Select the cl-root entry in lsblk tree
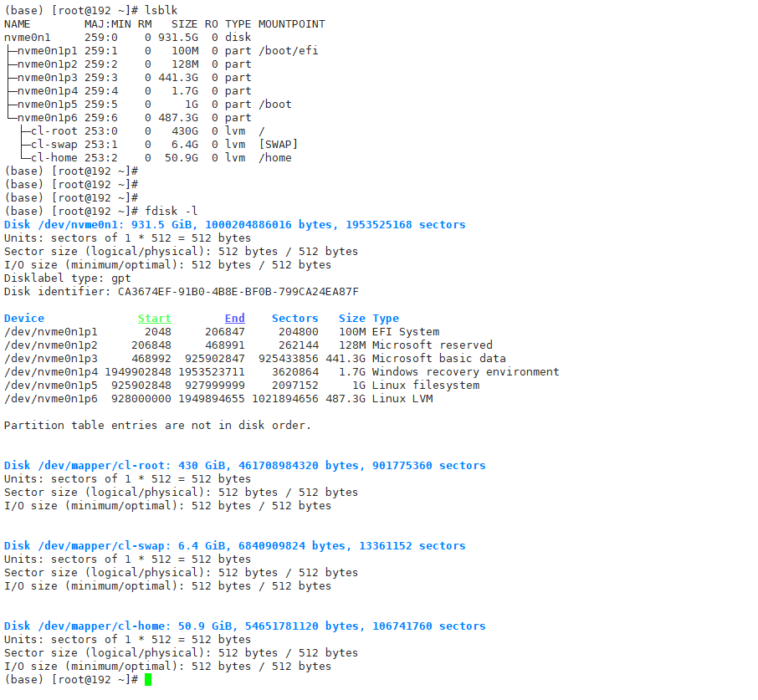Screen dimensions: 758x700 54,131
